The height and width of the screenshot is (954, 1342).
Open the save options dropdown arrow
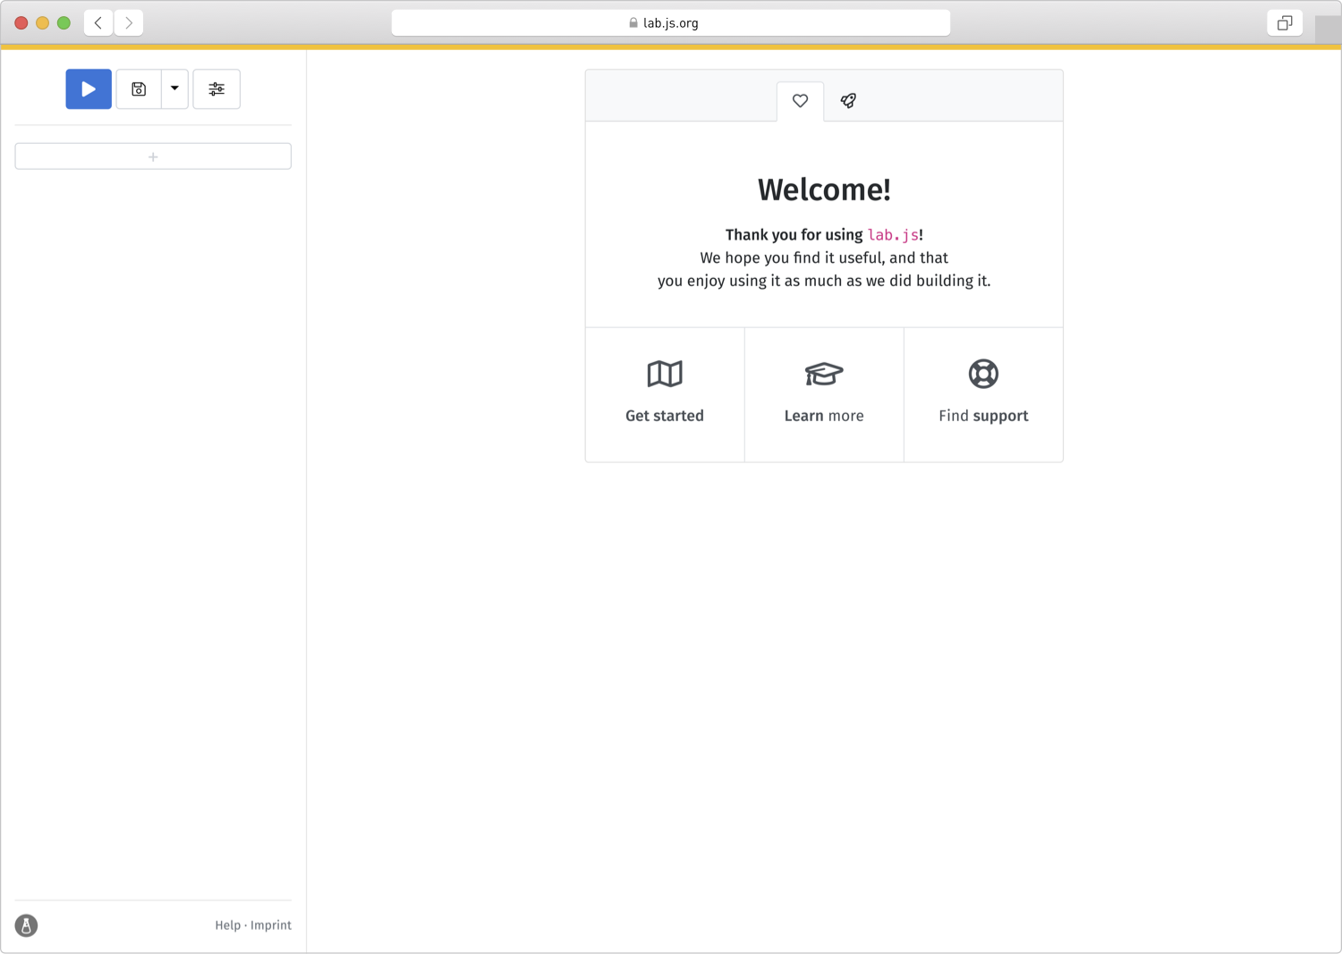point(174,89)
